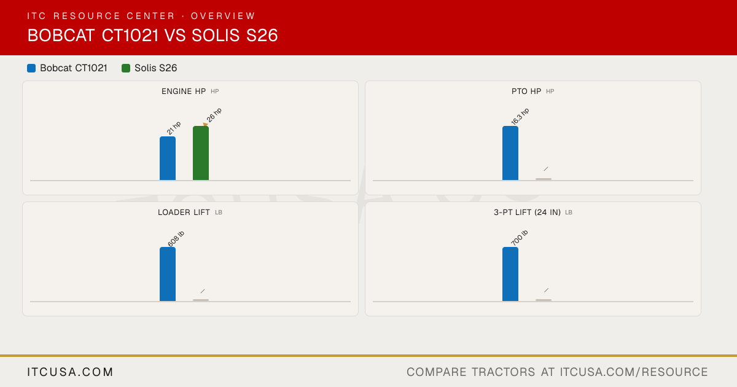
Task: Click the PTO HP chart title
Action: tap(526, 91)
